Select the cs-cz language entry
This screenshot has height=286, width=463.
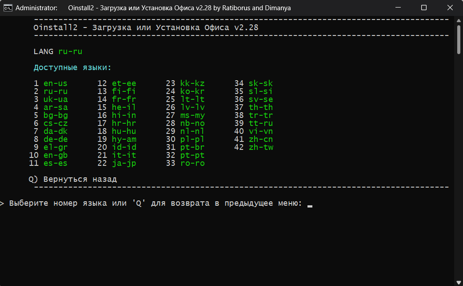click(x=55, y=123)
